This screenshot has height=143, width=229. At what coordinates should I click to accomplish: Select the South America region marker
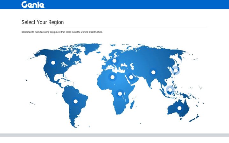point(75,101)
